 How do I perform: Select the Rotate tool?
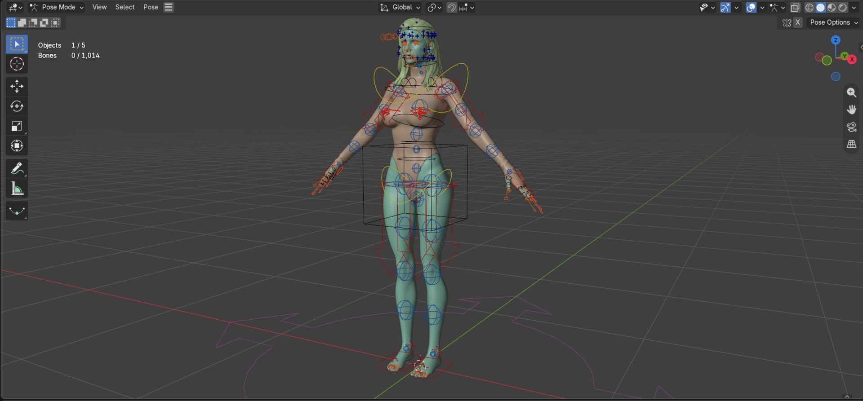(x=17, y=106)
